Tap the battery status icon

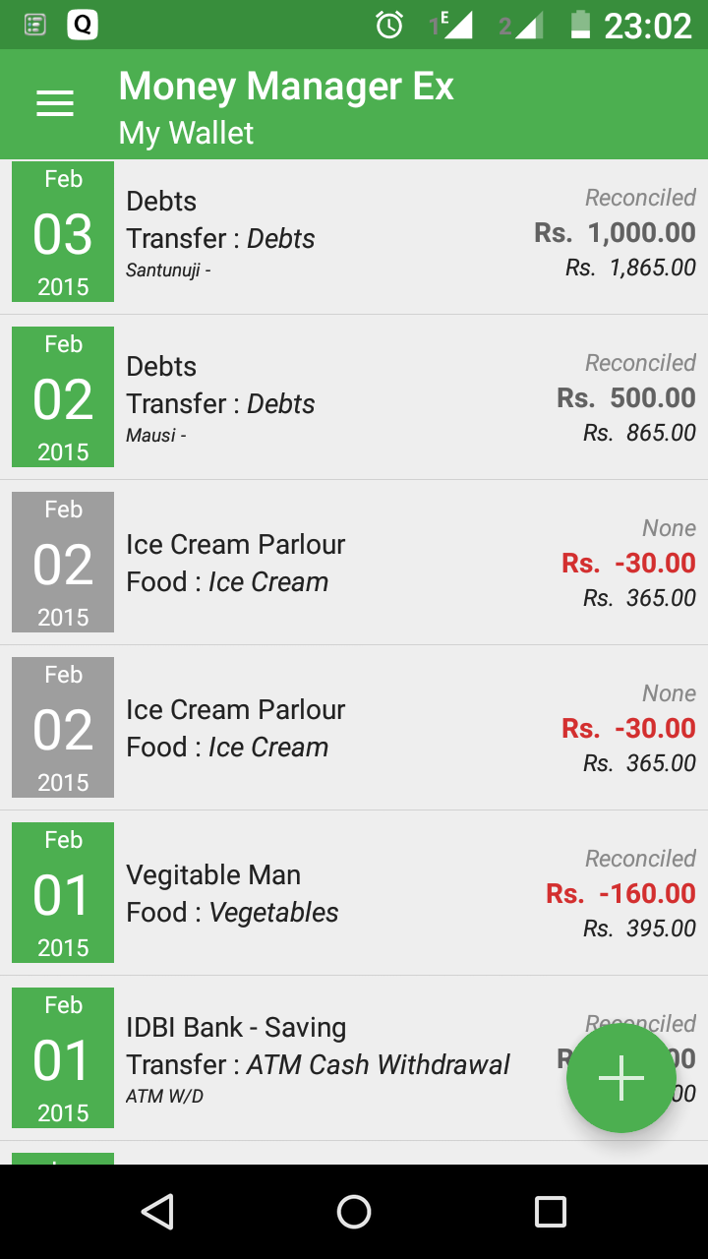point(580,26)
